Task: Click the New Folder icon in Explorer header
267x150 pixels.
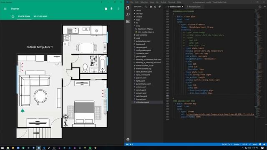Action: tap(151, 7)
